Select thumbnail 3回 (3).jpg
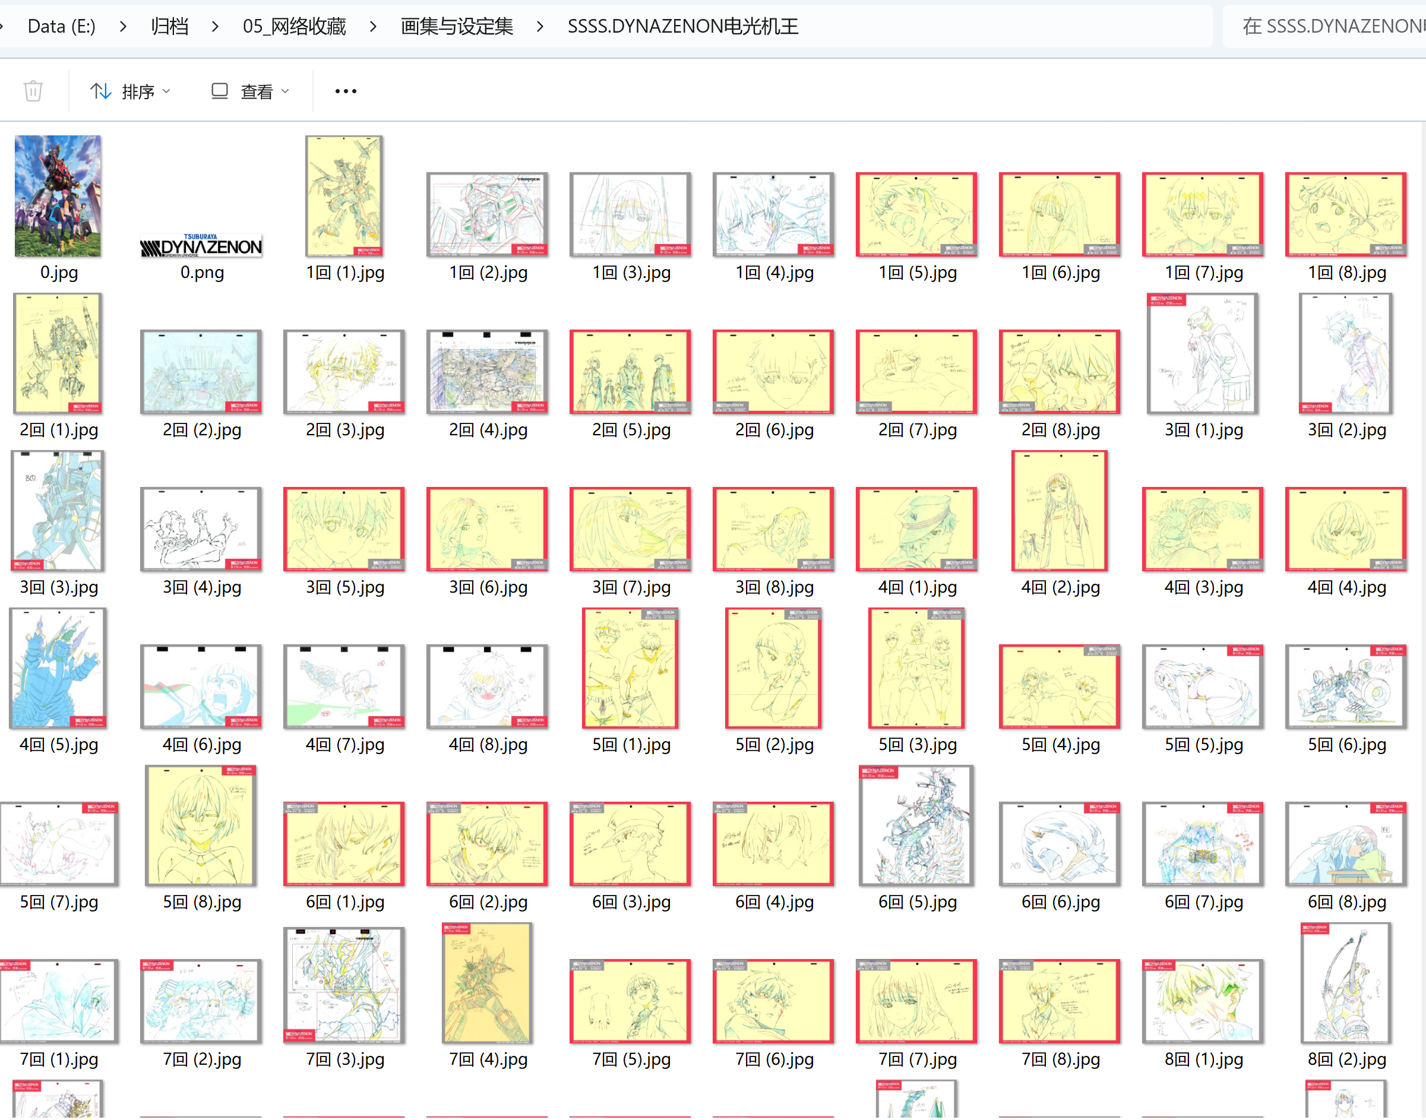This screenshot has height=1120, width=1426. click(58, 511)
